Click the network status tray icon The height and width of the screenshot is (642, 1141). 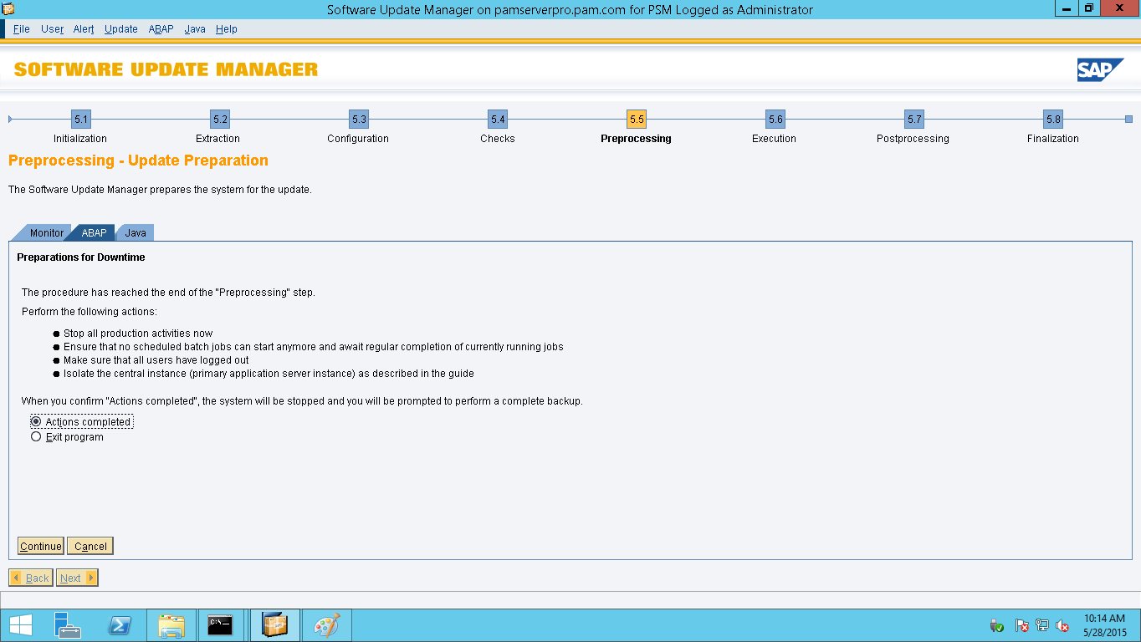coord(1042,625)
